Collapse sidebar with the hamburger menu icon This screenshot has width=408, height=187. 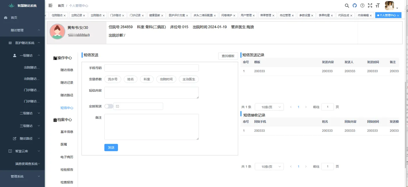(50, 5)
